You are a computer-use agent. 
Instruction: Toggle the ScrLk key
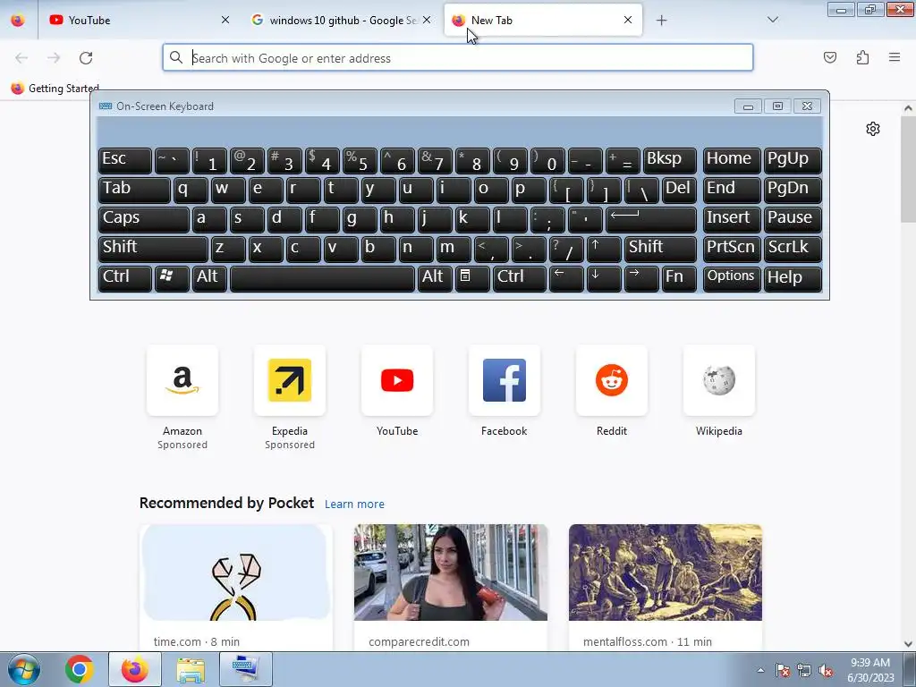pos(793,249)
